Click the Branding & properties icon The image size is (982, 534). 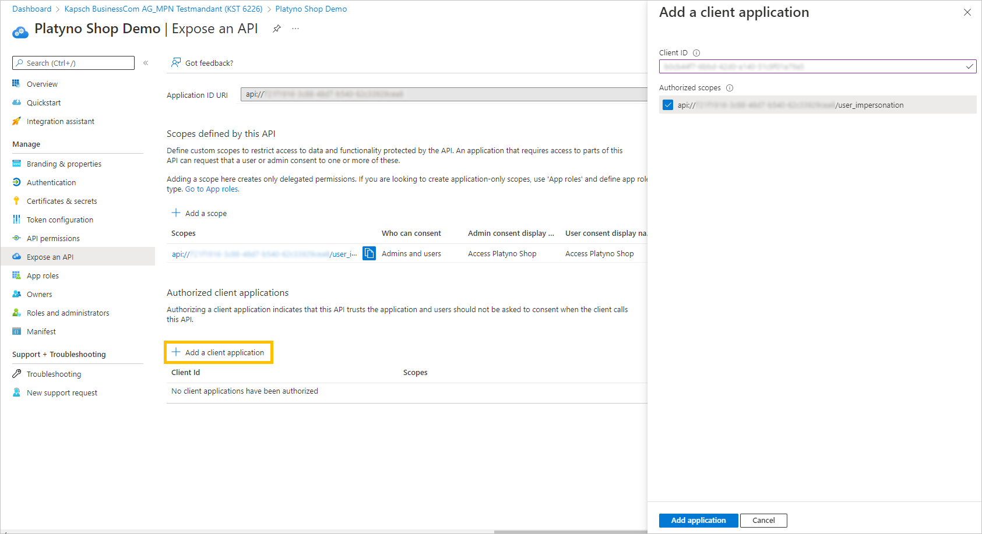point(16,164)
